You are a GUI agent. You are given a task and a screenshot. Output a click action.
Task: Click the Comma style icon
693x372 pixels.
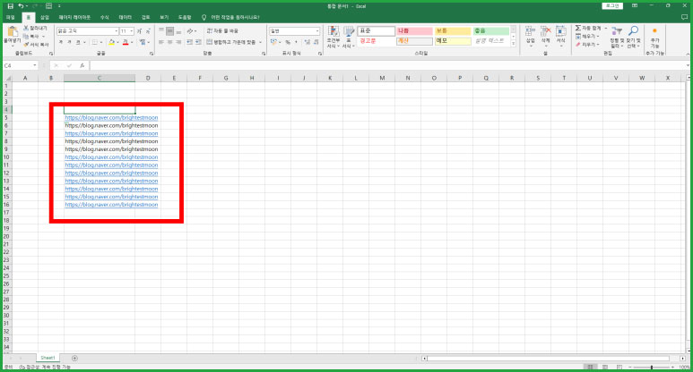tap(296, 42)
